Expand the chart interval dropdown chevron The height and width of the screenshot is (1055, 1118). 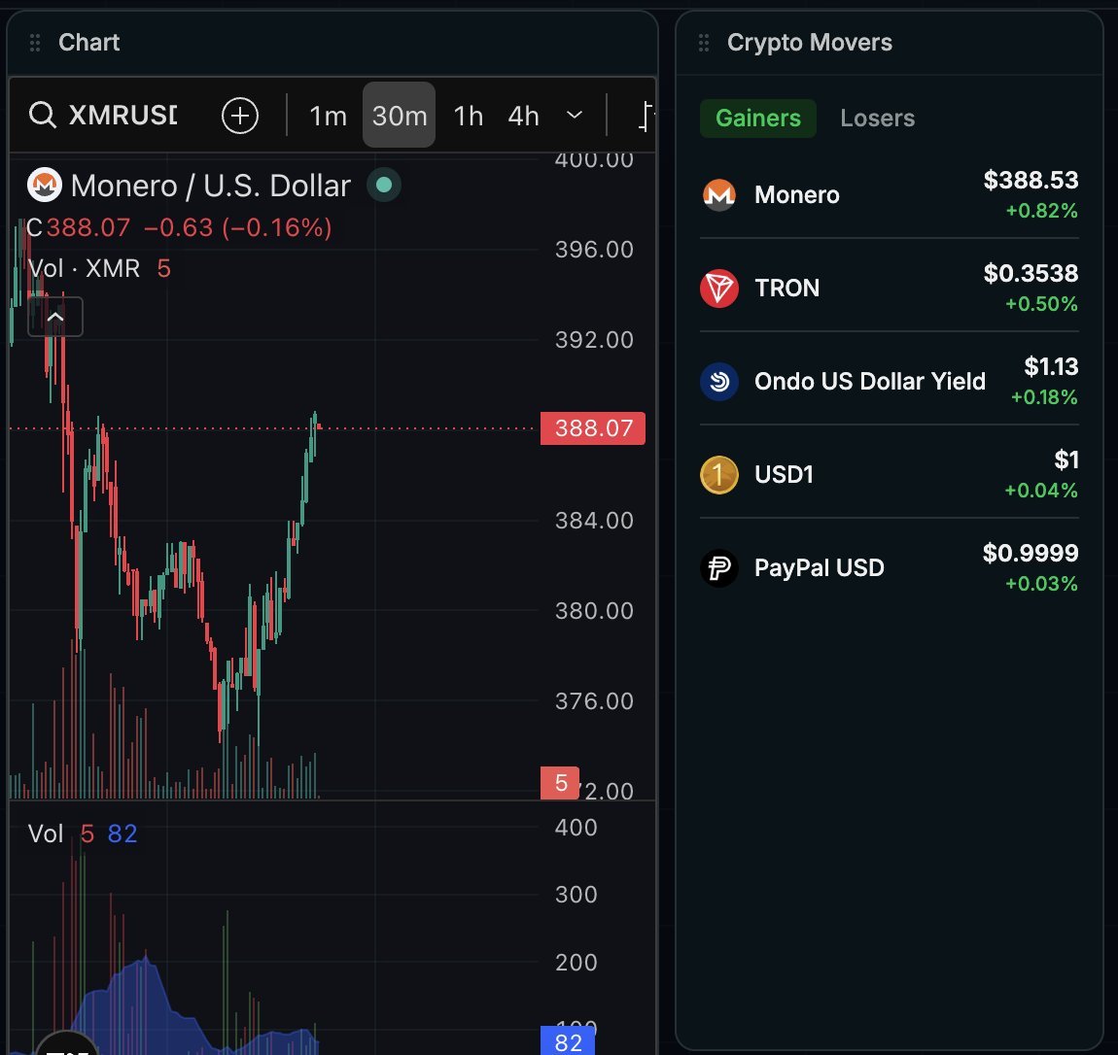[575, 115]
